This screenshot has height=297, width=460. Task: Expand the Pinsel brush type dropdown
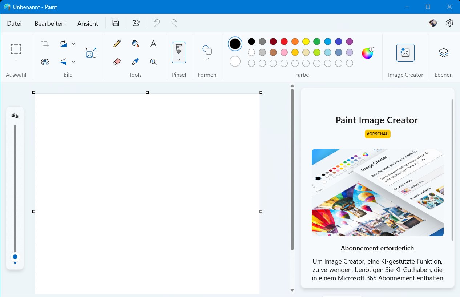179,59
